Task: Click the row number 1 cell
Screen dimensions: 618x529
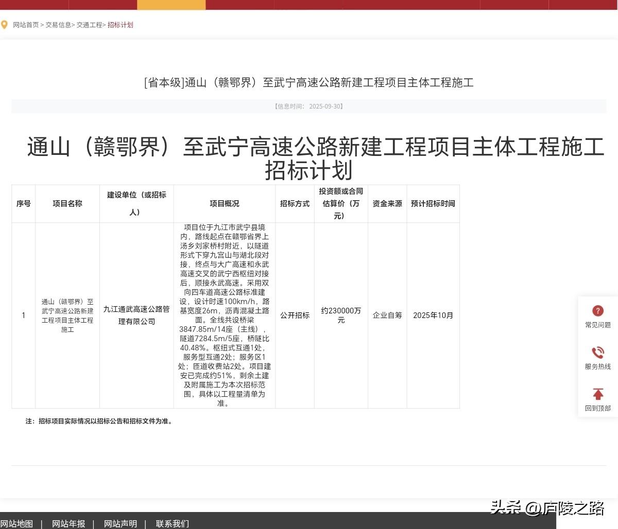Action: [24, 315]
